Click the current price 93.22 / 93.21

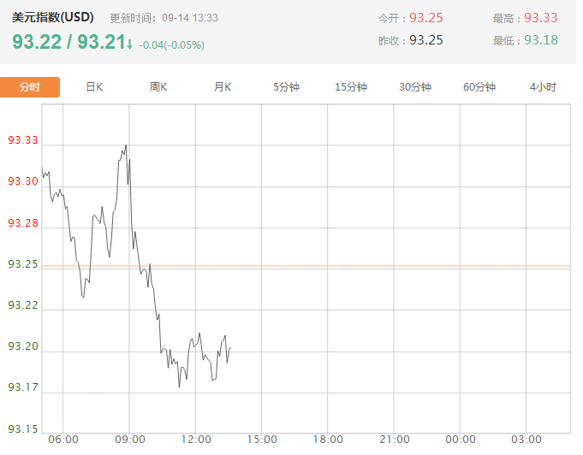pyautogui.click(x=68, y=42)
